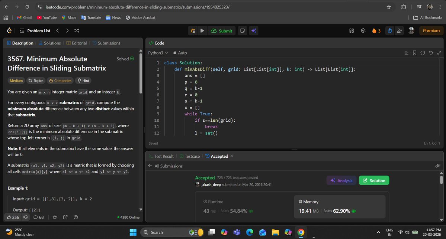Screen dimensions: 446x239
Task: Open the AI sparkle assistant icon
Action: tap(254, 31)
